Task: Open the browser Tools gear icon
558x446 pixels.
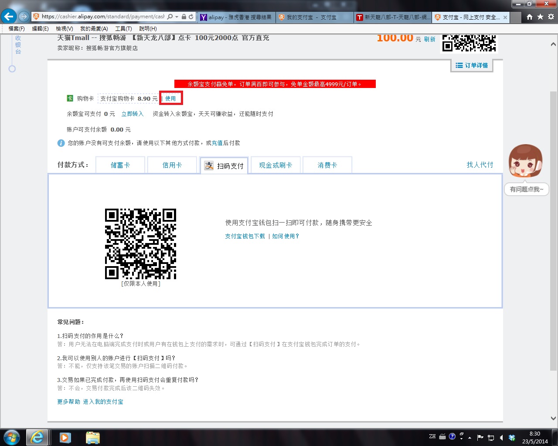Action: click(551, 17)
